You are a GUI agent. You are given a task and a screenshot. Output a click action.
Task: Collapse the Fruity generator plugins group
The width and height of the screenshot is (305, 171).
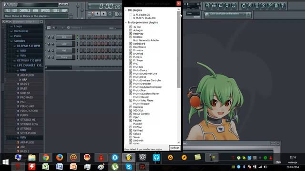coord(126,22)
